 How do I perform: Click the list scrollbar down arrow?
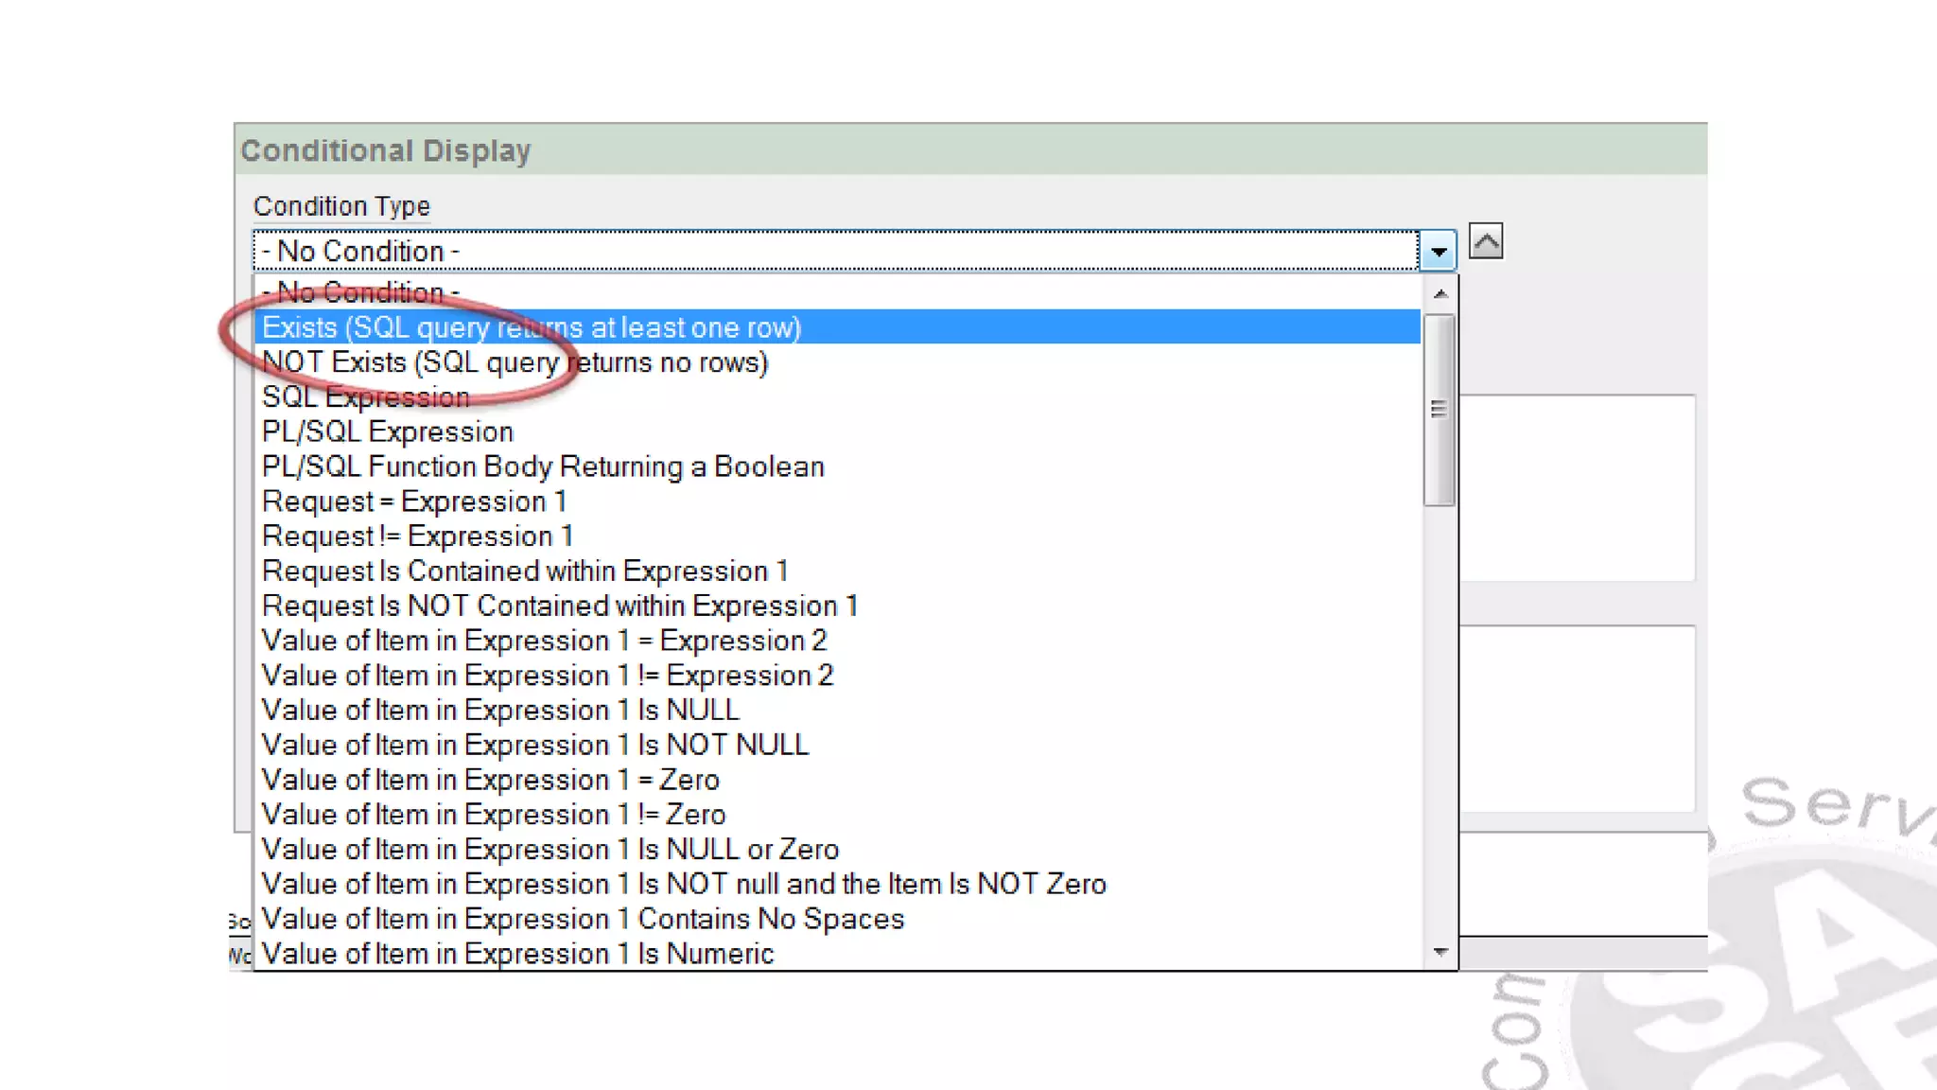click(x=1440, y=952)
